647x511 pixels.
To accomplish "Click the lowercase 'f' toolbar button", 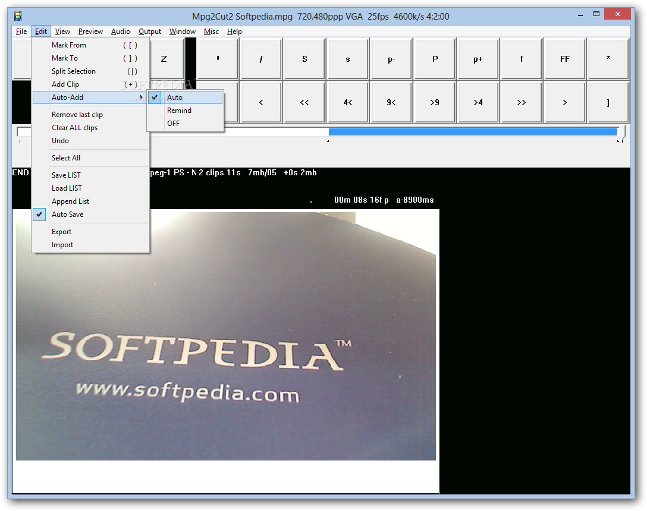I will (x=522, y=59).
